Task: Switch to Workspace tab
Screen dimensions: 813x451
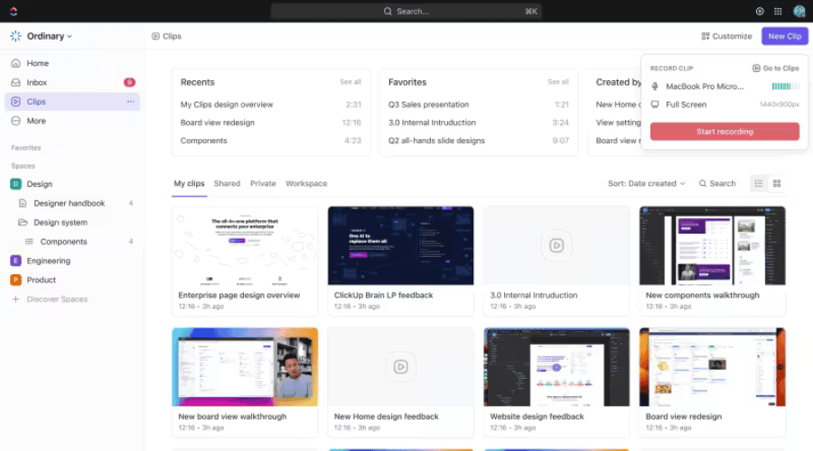Action: [x=306, y=183]
